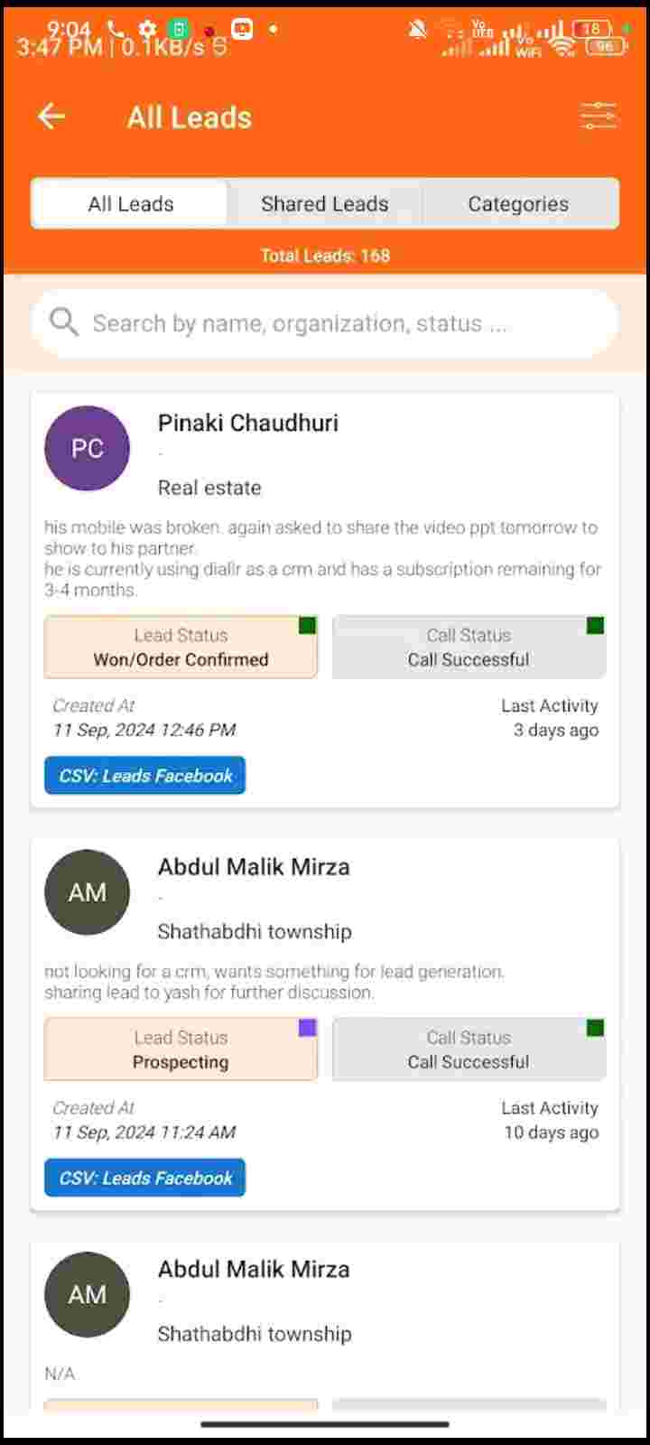Open Pinaki Chaudhuri's PC avatar

pyautogui.click(x=88, y=448)
